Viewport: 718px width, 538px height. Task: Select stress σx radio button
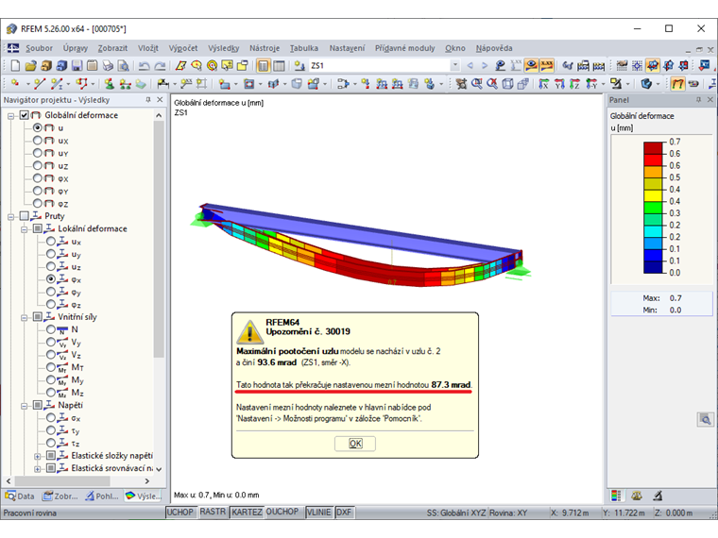tap(51, 418)
